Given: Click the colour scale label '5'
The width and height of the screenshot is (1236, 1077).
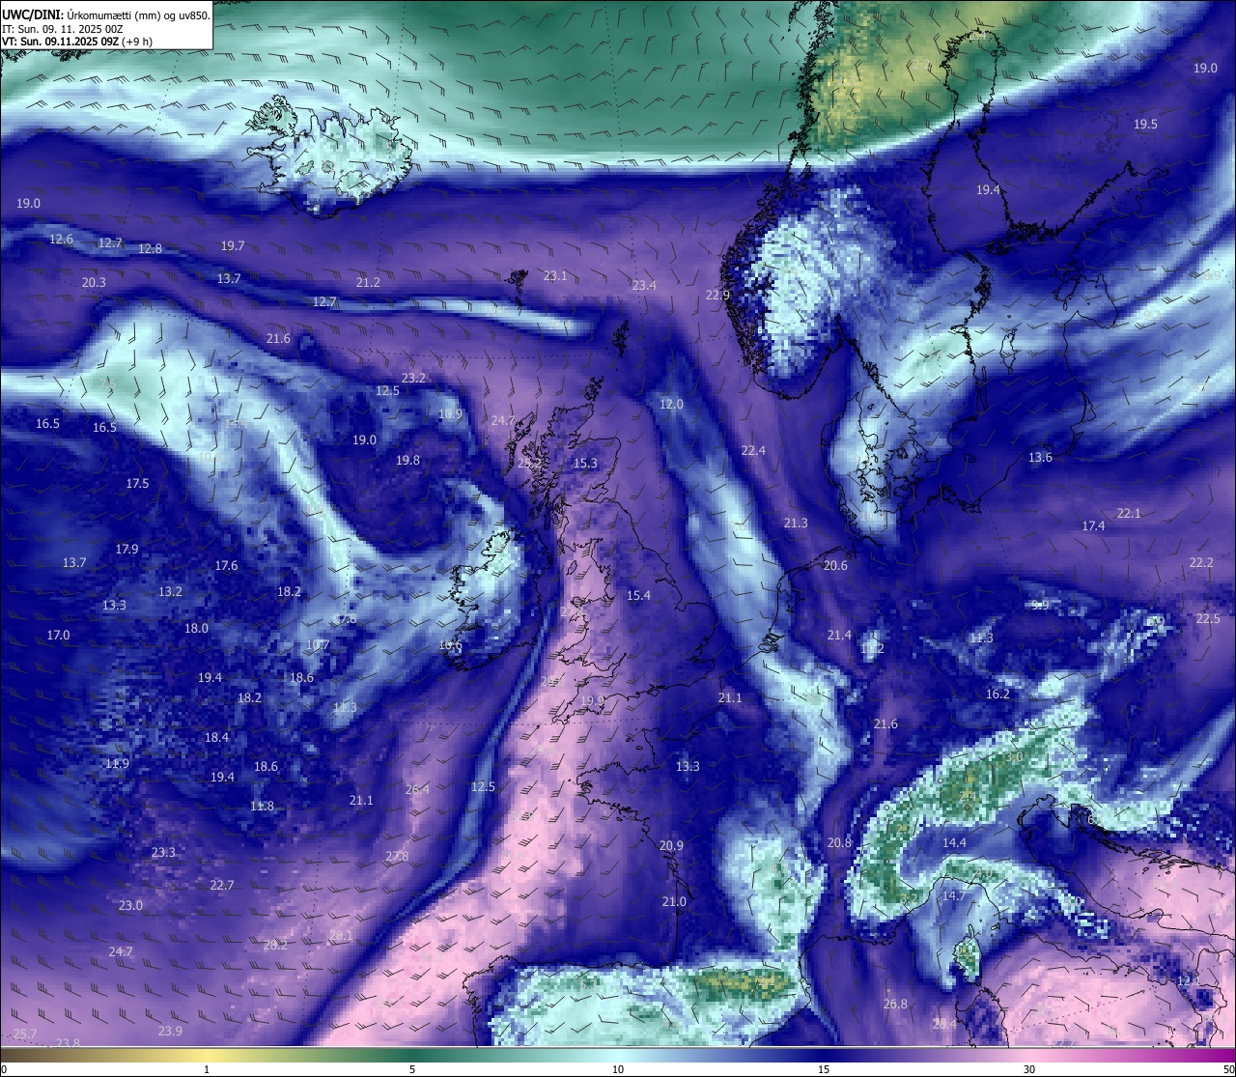Looking at the screenshot, I should click(x=412, y=1069).
